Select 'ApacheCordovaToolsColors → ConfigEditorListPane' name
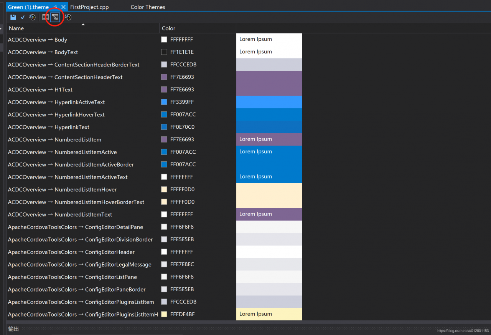The image size is (491, 335). 72,277
